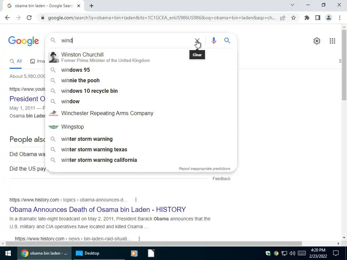
Task: Click the Feedback link
Action: click(x=222, y=179)
